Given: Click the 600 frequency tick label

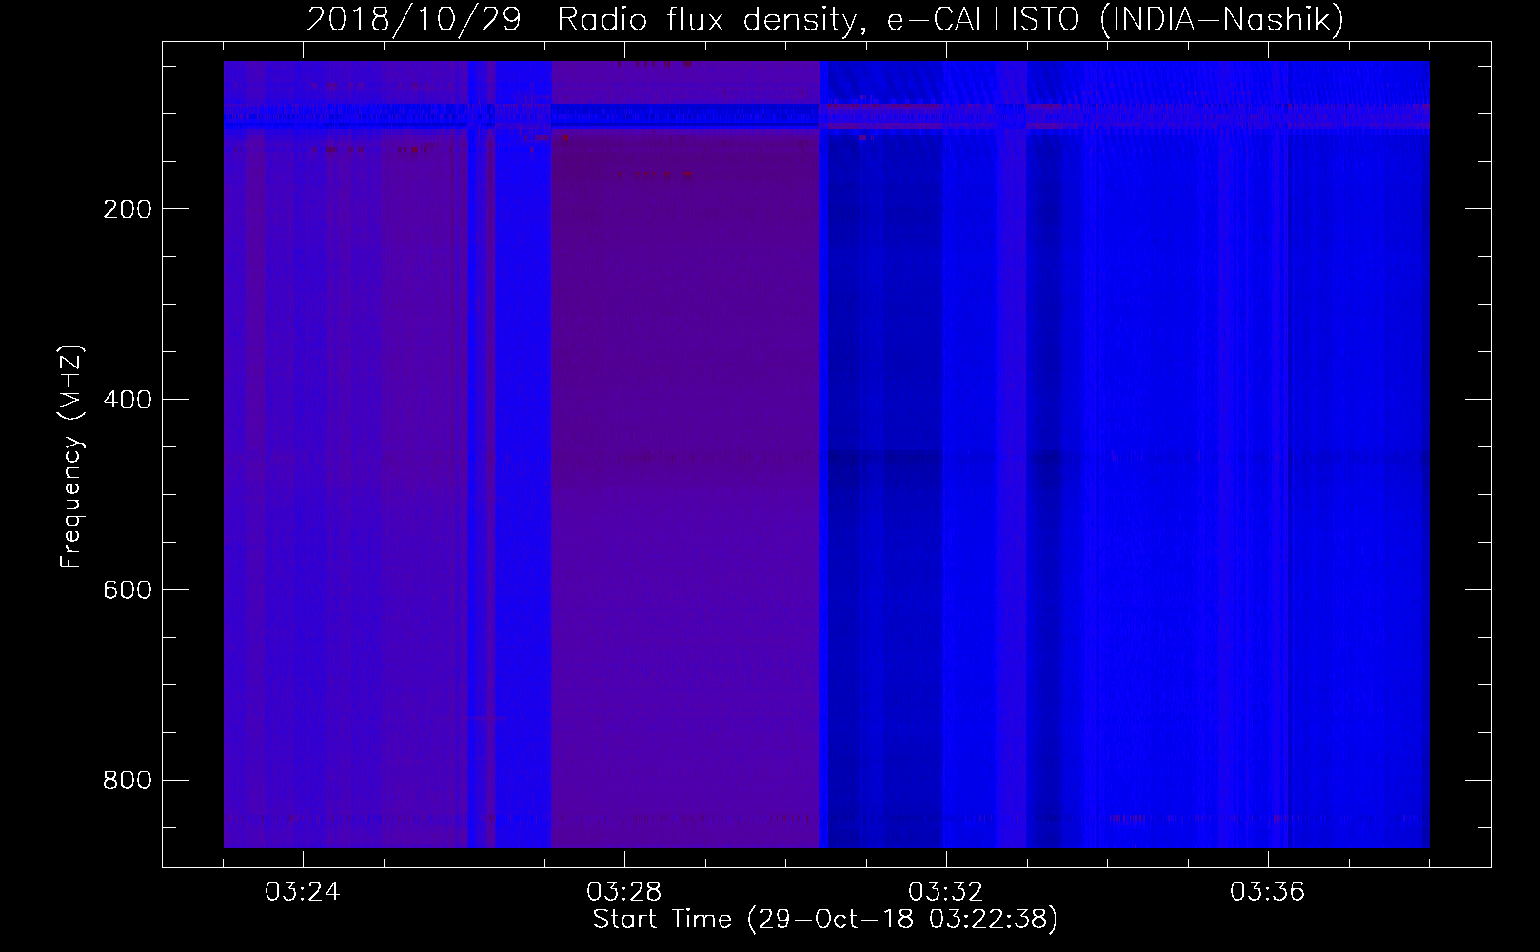Looking at the screenshot, I should tap(127, 590).
